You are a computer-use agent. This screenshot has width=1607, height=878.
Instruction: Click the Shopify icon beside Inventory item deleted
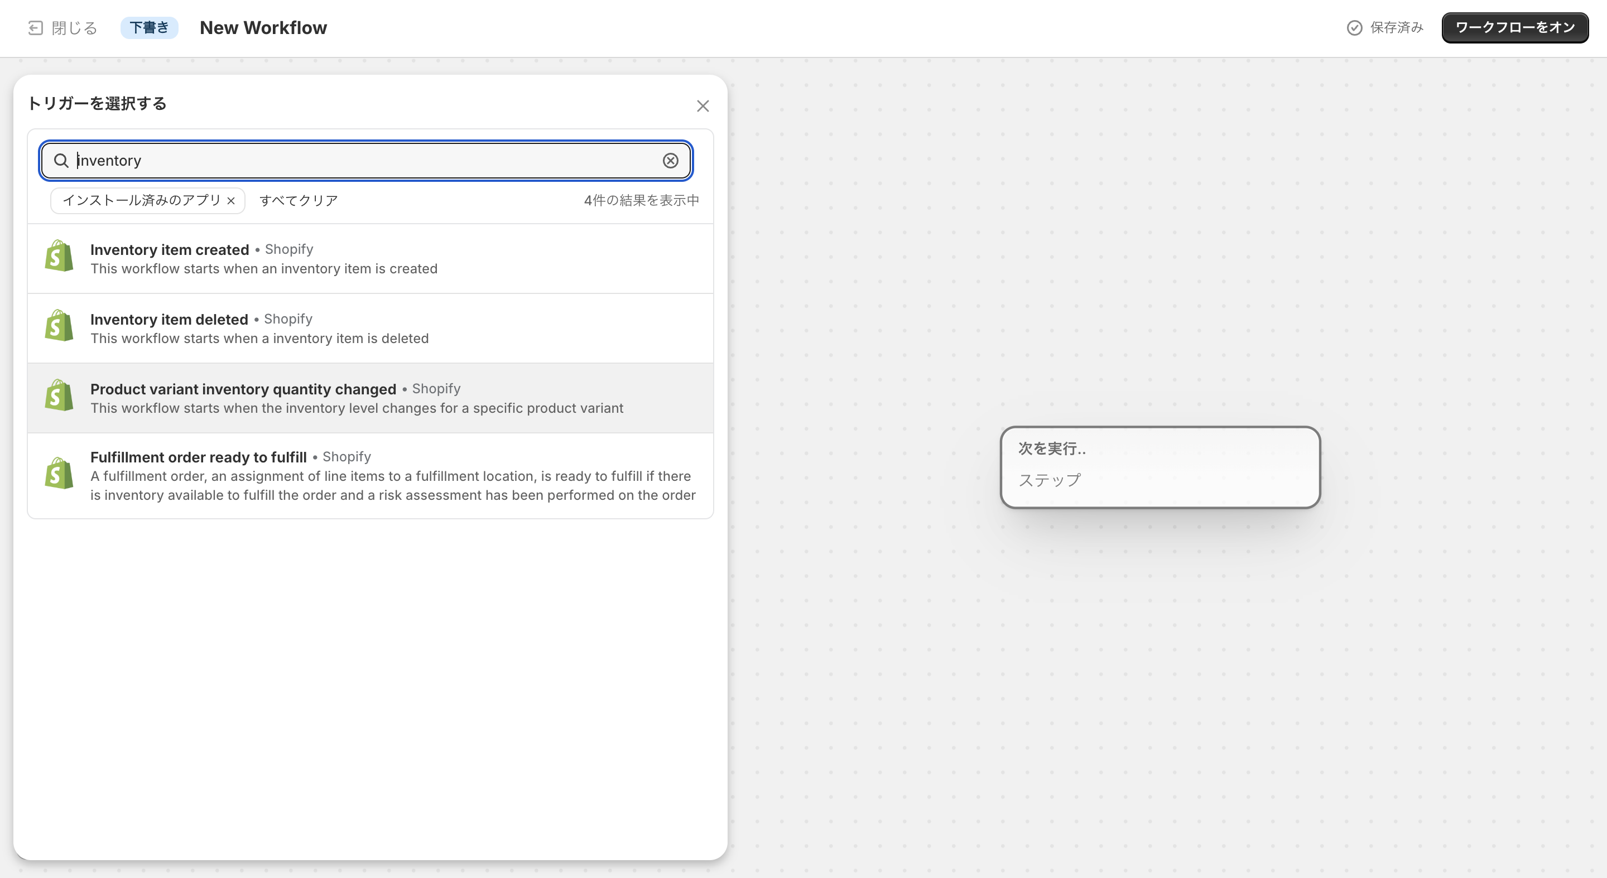pyautogui.click(x=59, y=325)
